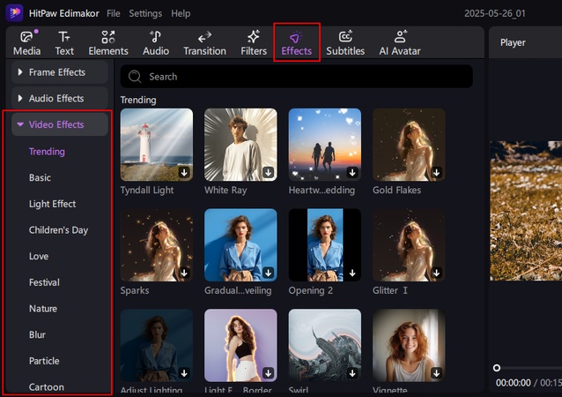Viewport: 562px width, 397px height.
Task: Open the Filters tab
Action: (x=254, y=42)
